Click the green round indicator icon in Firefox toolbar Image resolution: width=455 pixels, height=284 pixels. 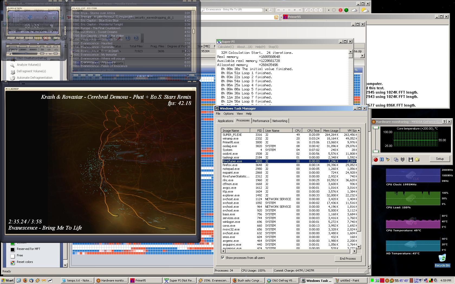click(346, 10)
